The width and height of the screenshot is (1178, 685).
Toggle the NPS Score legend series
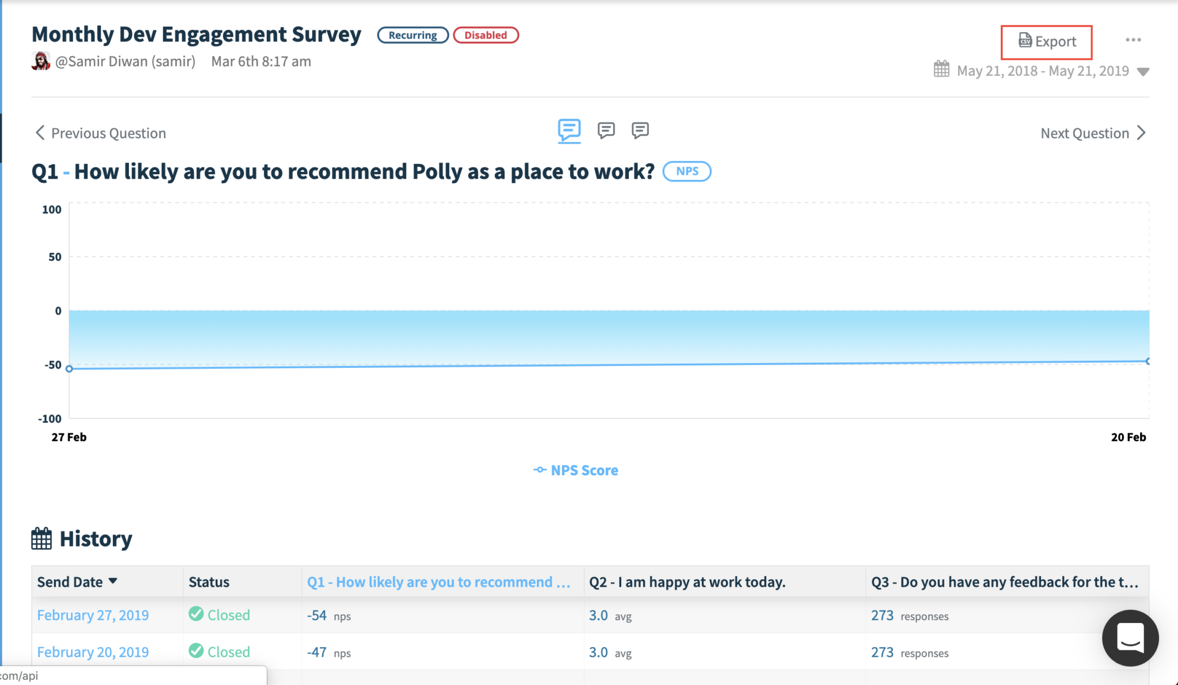[x=576, y=470]
